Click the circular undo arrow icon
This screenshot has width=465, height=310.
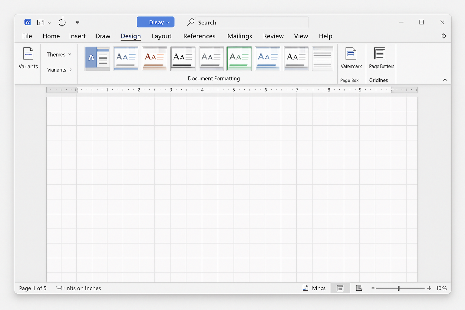[62, 22]
